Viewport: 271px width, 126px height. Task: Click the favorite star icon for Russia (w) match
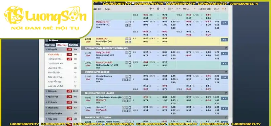(130, 39)
